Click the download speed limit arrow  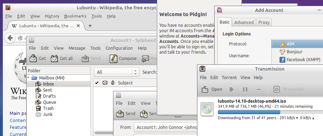coord(297,118)
